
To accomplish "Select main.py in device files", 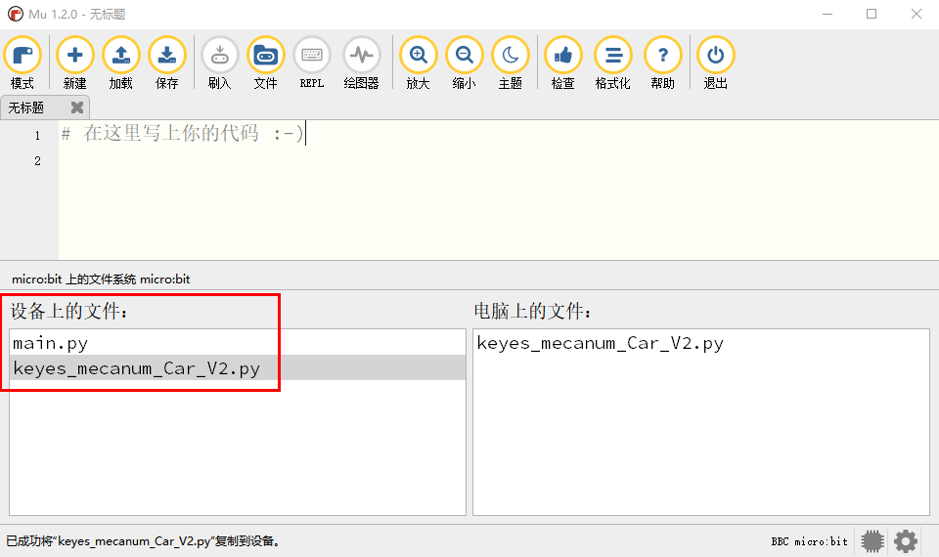I will point(237,343).
